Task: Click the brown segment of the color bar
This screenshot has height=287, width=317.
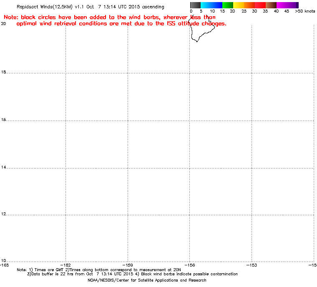Action: [x=271, y=5]
